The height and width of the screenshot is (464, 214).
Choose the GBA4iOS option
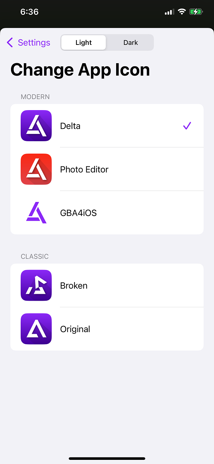(79, 213)
